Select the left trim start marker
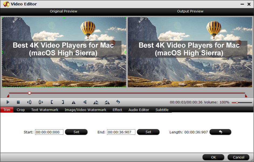This screenshot has width=254, height=162. point(8,96)
